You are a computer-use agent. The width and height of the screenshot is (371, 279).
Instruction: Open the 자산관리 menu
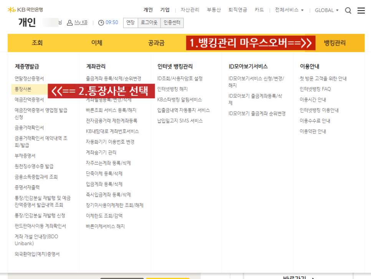[190, 10]
